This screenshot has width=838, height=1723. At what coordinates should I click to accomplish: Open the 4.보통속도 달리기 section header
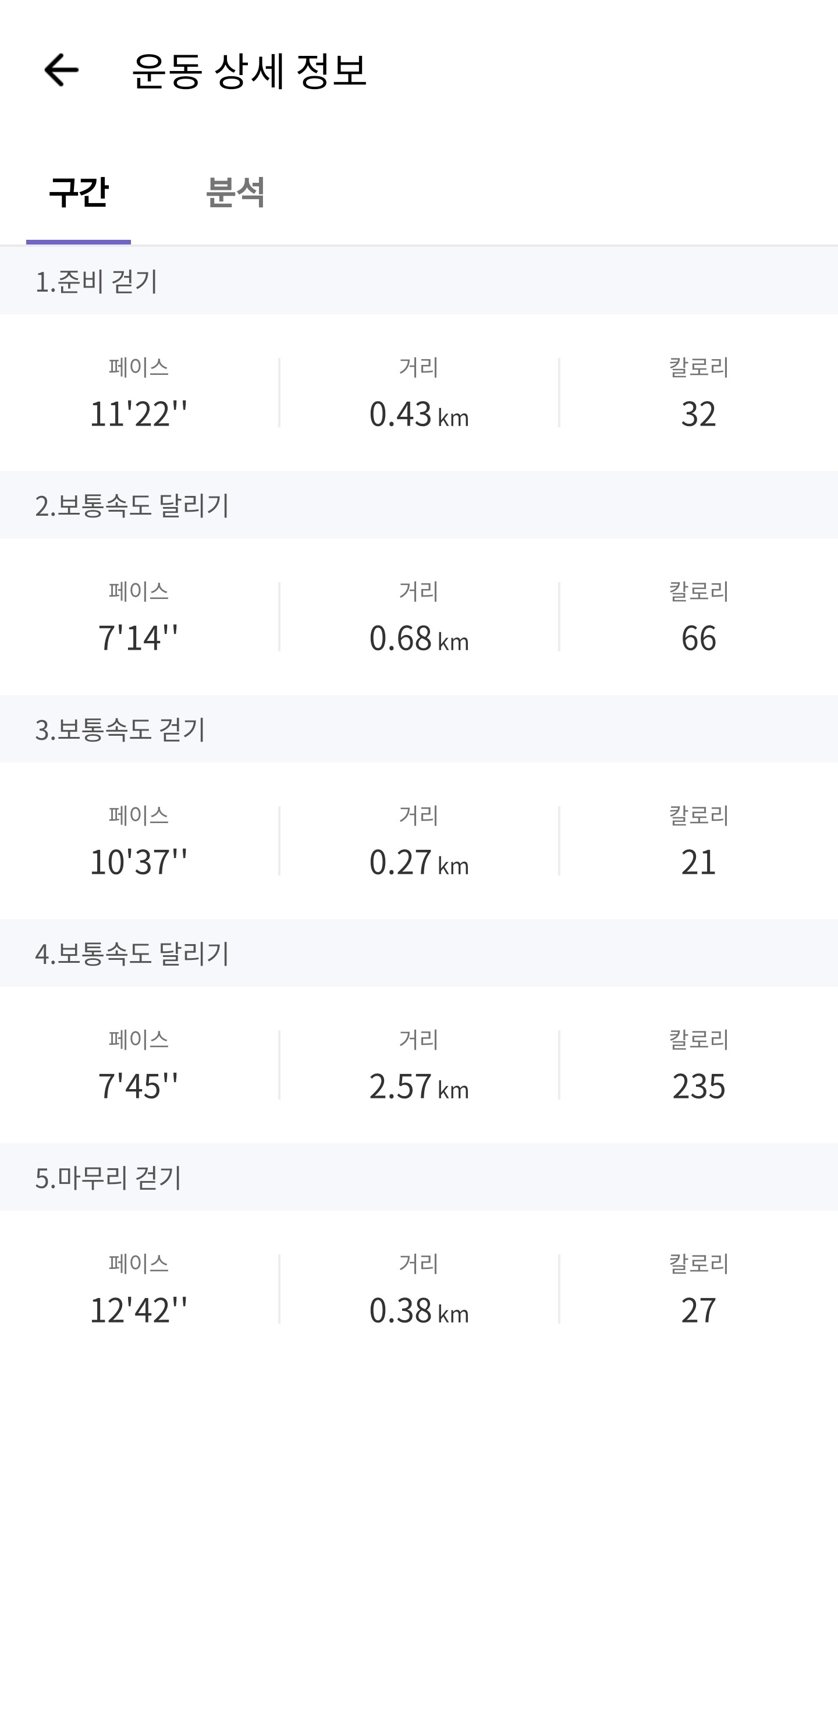coord(418,952)
